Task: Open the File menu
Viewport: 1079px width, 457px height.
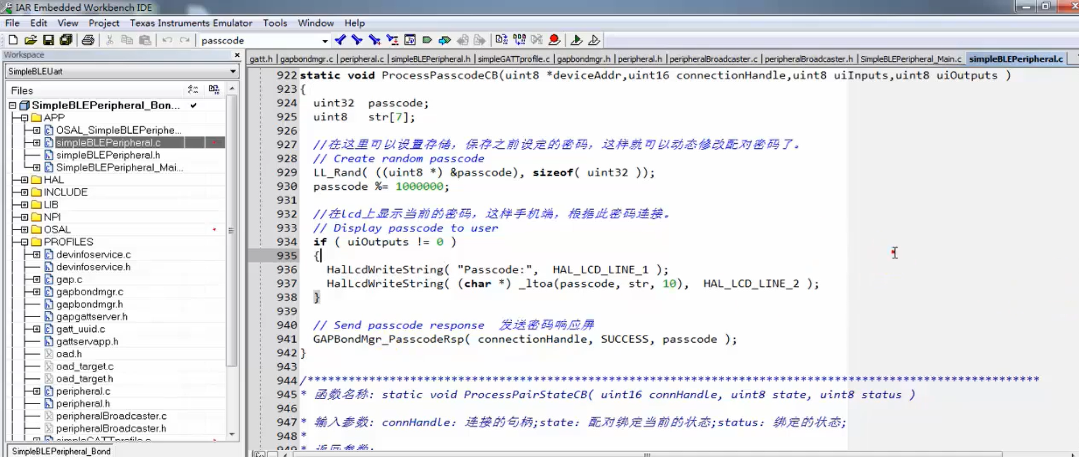Action: coord(12,23)
